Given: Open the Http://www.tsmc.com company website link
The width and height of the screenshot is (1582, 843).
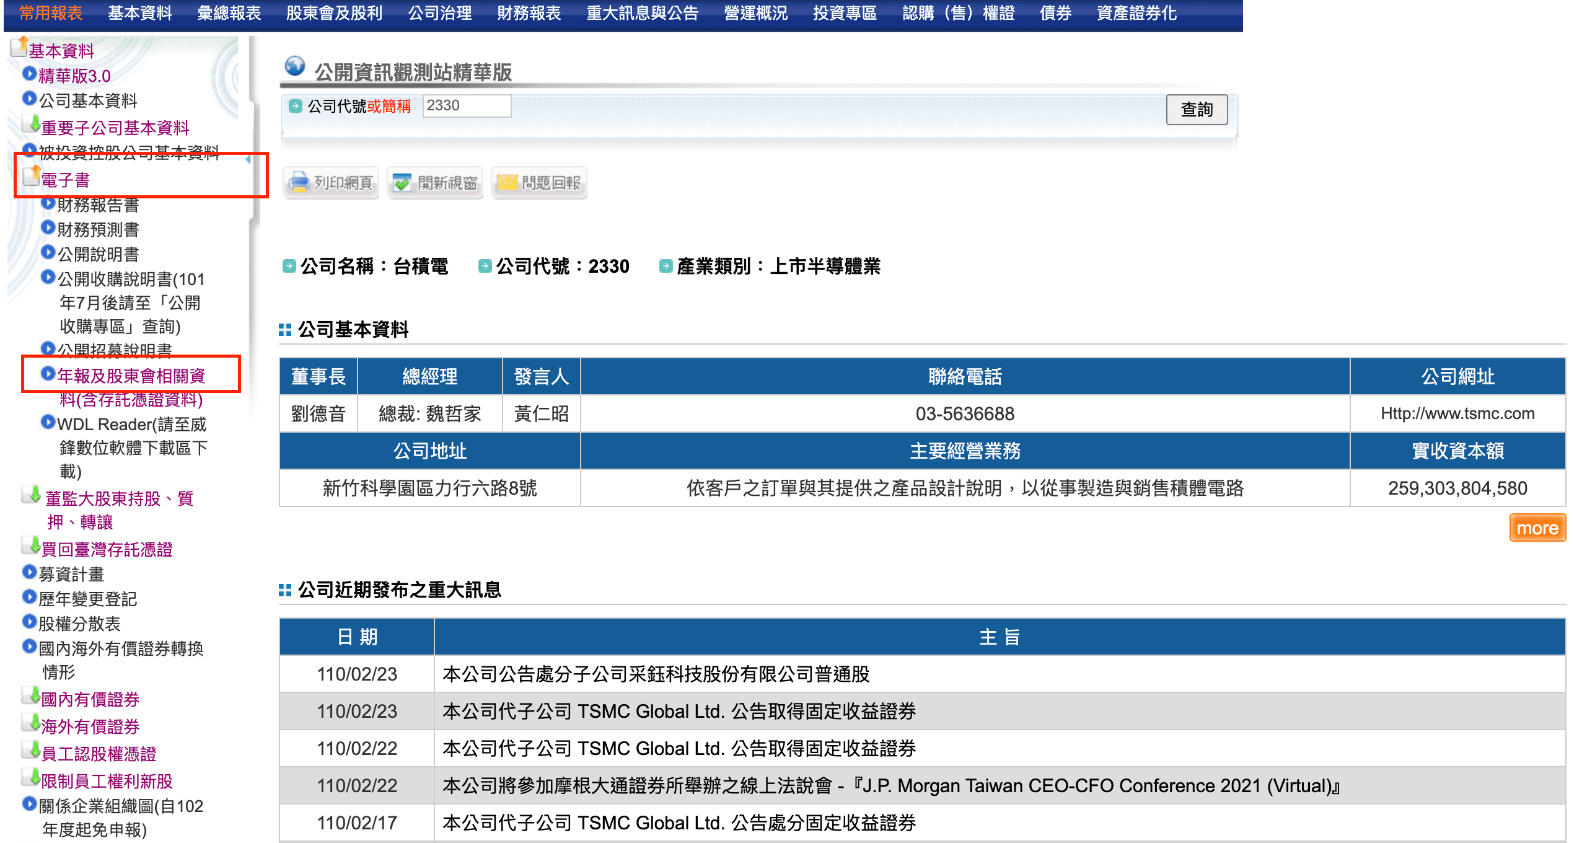Looking at the screenshot, I should [1457, 413].
